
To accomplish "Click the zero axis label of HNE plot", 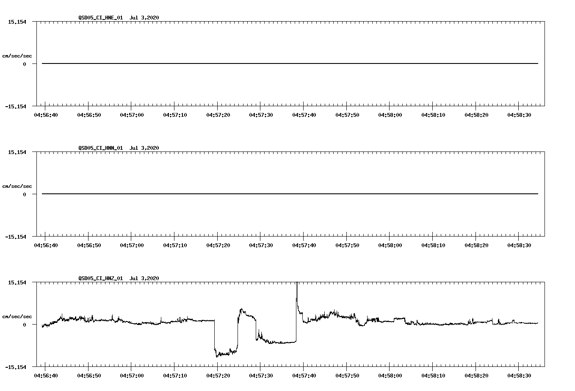I will pyautogui.click(x=25, y=64).
